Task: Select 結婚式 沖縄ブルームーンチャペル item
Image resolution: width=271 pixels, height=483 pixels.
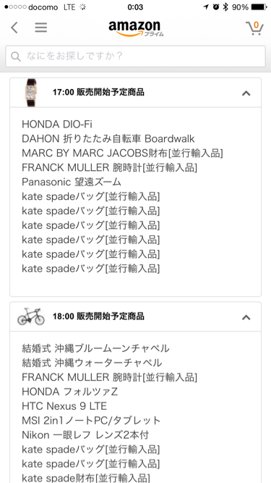Action: pos(95,348)
